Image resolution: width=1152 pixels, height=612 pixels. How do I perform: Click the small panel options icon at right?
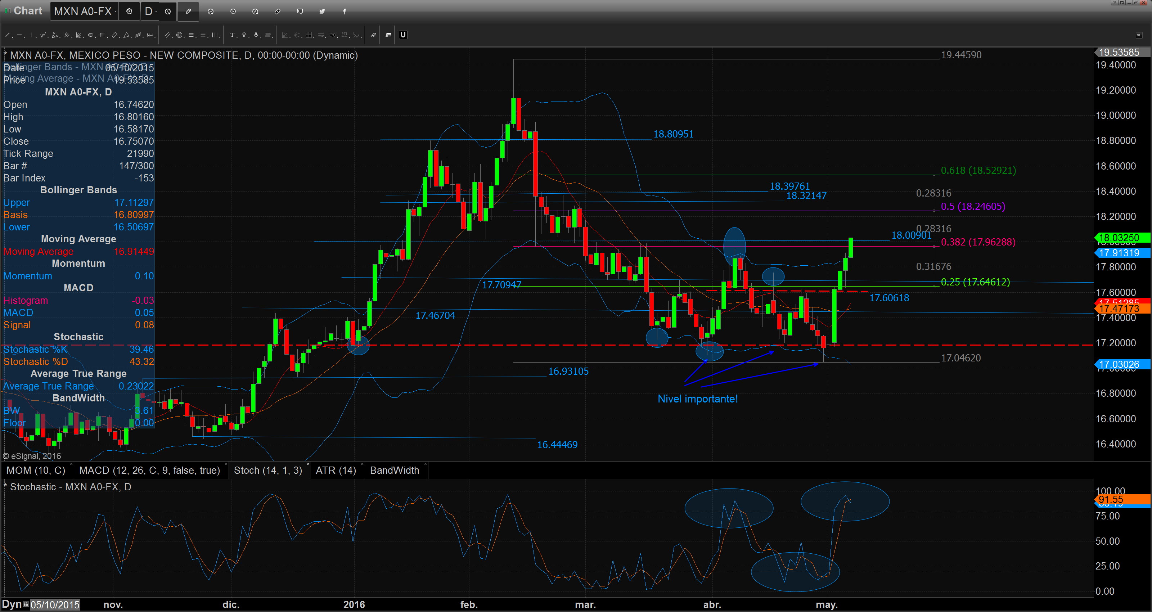[1139, 35]
